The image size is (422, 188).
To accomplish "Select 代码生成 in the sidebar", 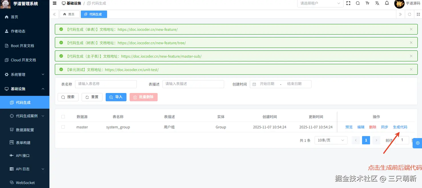I will tap(25, 102).
